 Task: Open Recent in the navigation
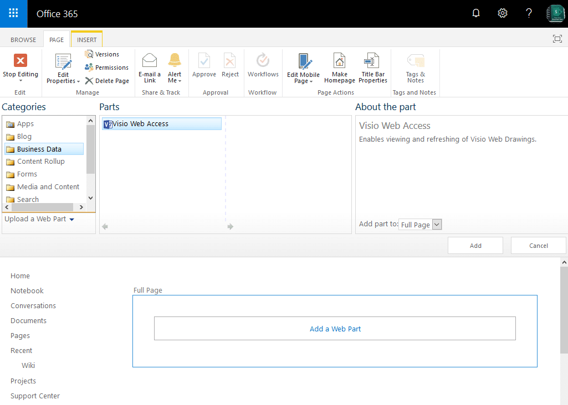[22, 351]
